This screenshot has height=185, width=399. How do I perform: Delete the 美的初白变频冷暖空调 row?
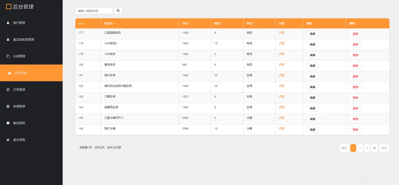(356, 87)
